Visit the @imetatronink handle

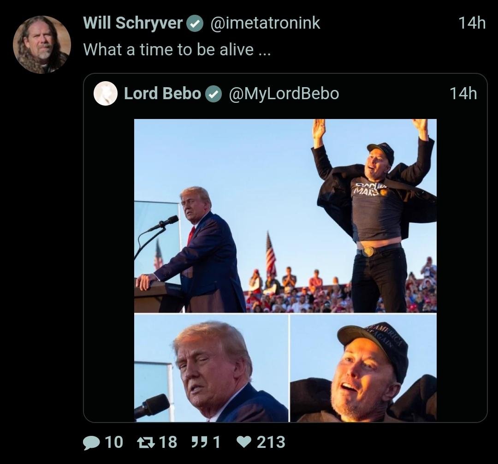click(265, 23)
